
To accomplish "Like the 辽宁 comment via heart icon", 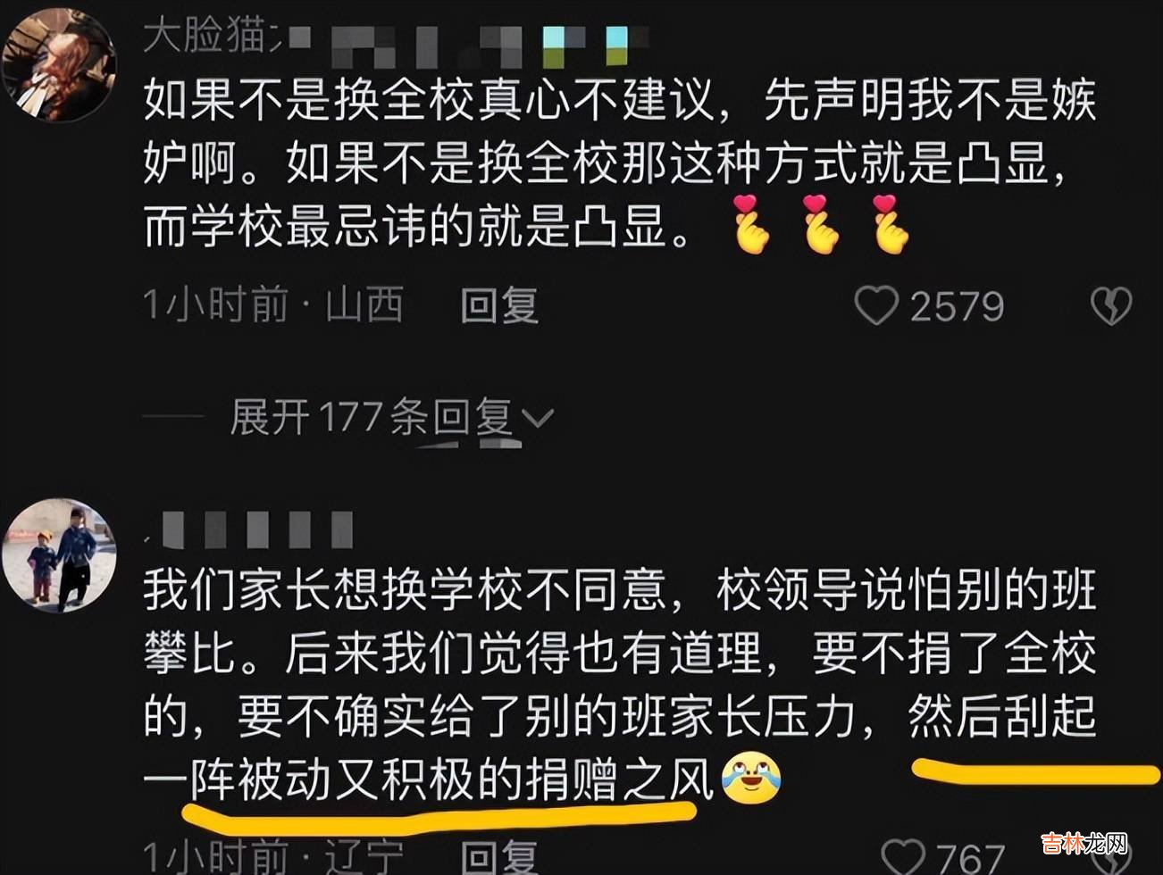I will pos(903,857).
